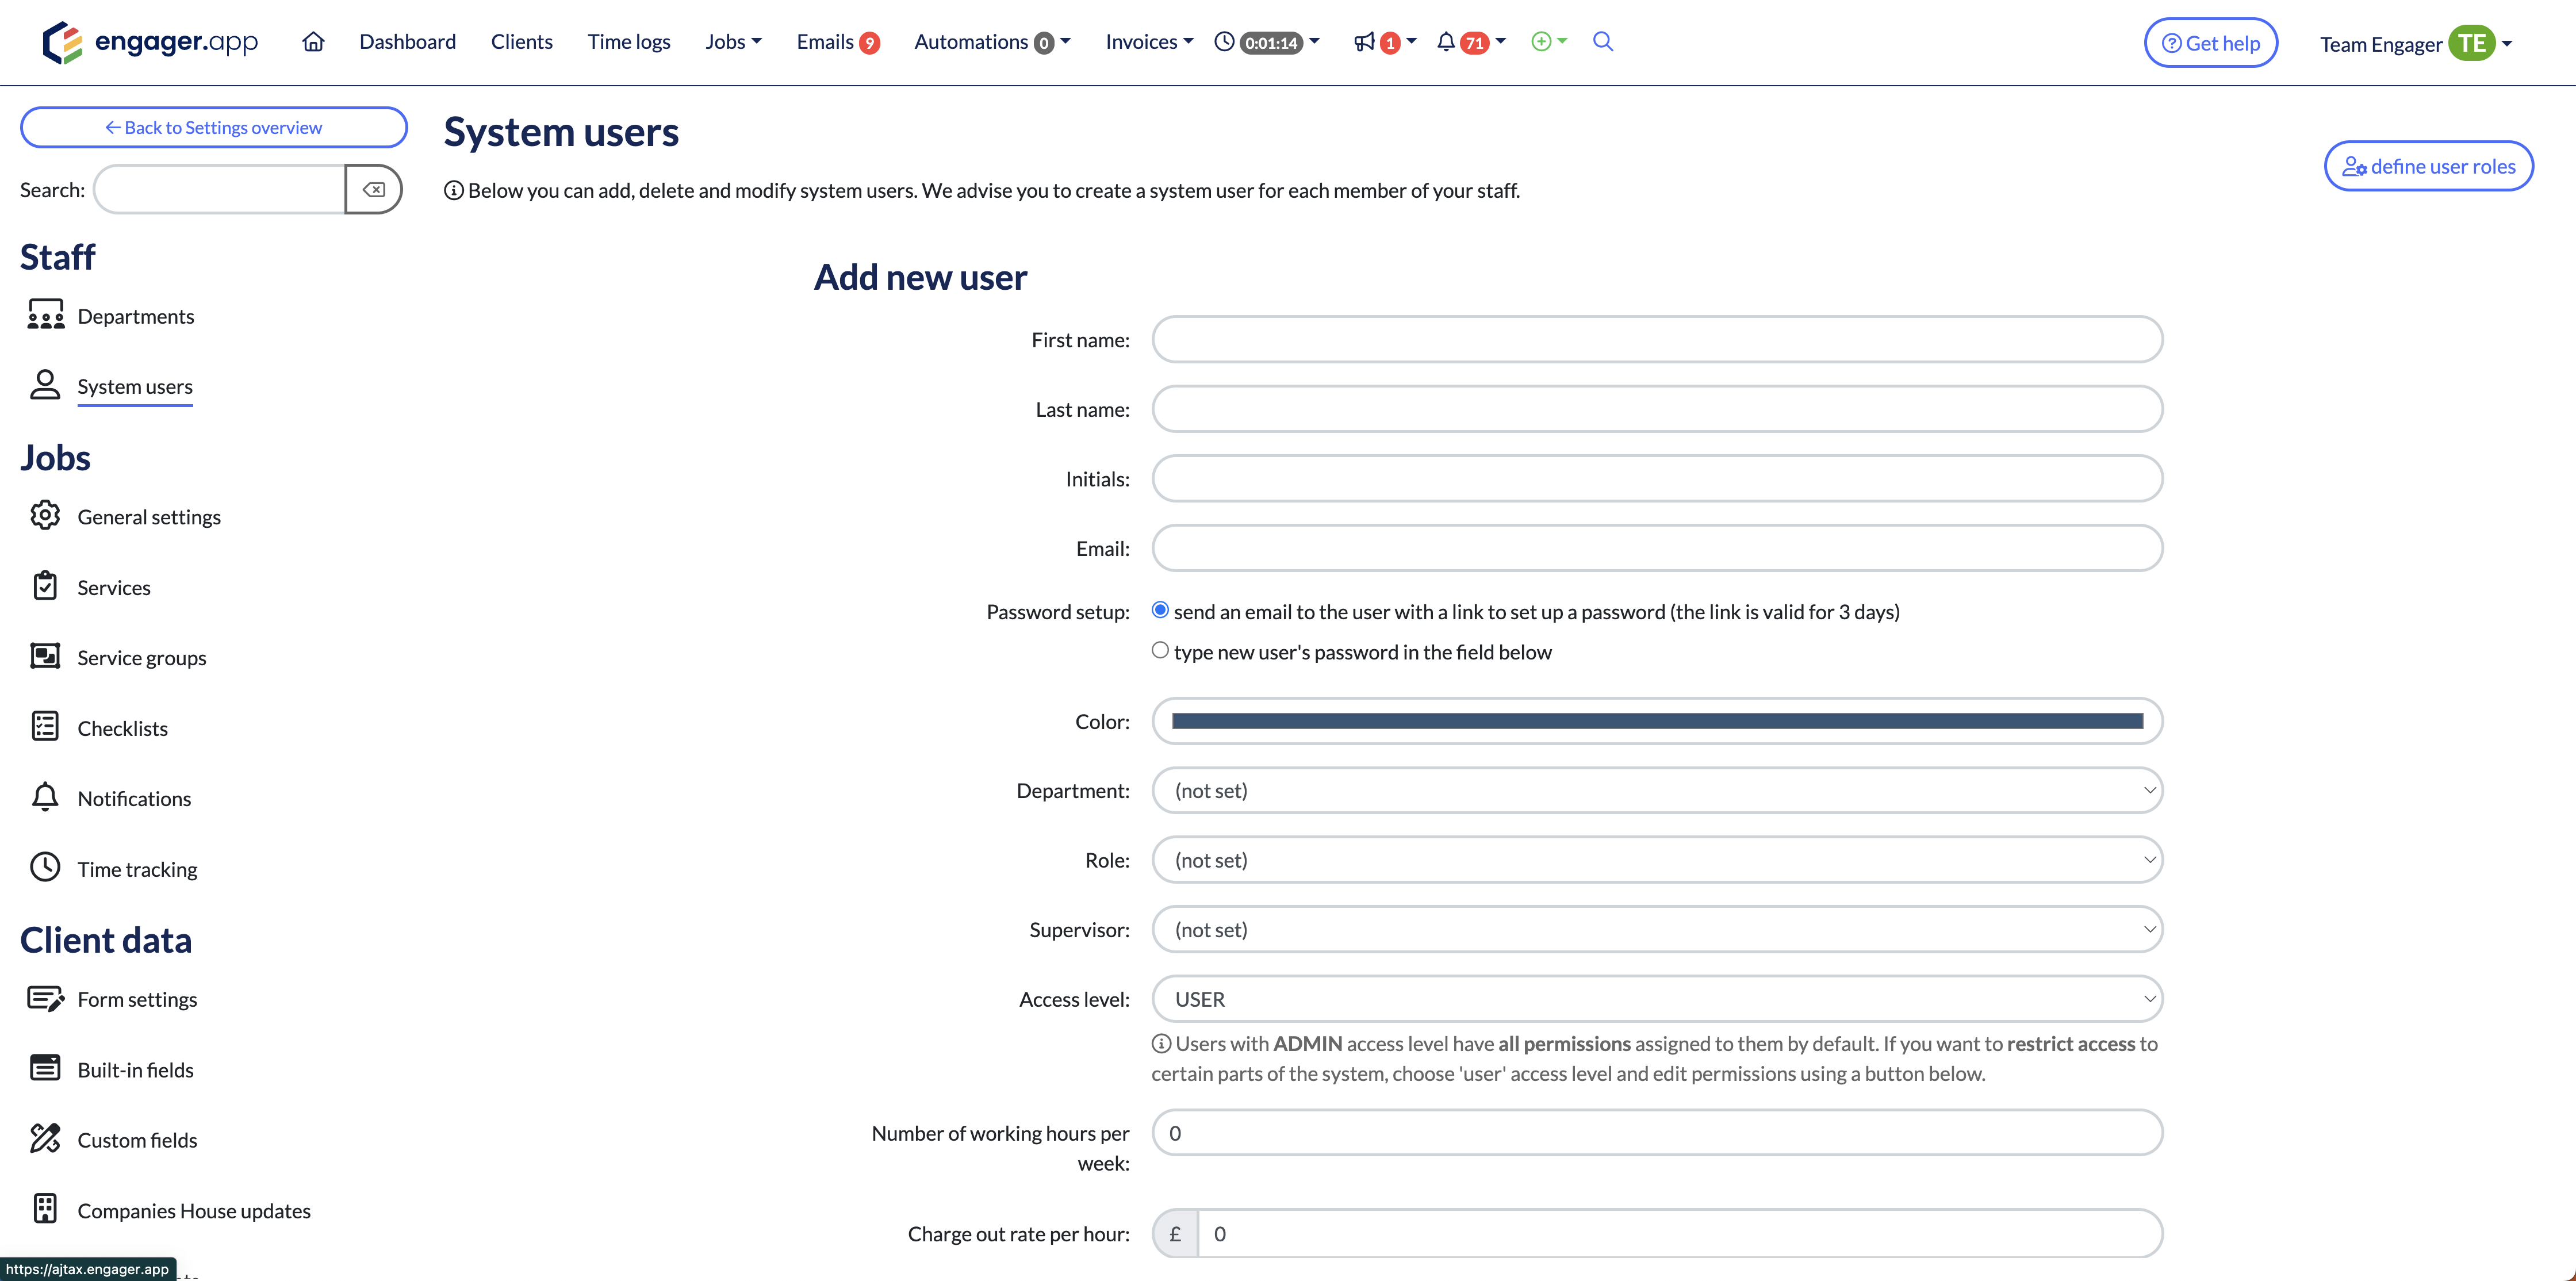Image resolution: width=2576 pixels, height=1281 pixels.
Task: Click define user roles button
Action: [2428, 166]
